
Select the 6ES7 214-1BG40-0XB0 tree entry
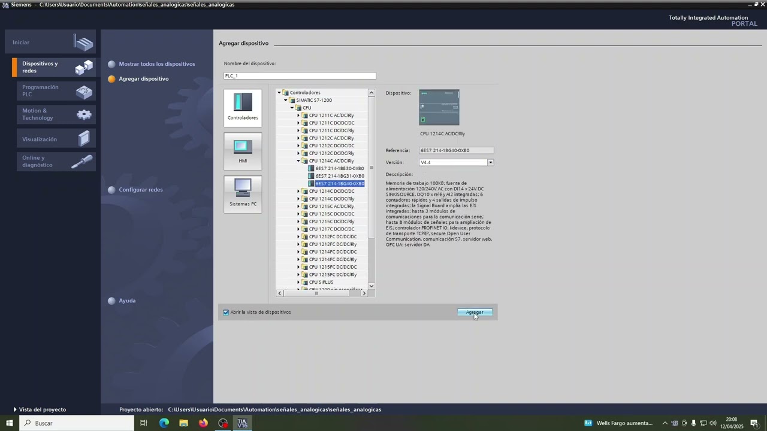(x=340, y=184)
